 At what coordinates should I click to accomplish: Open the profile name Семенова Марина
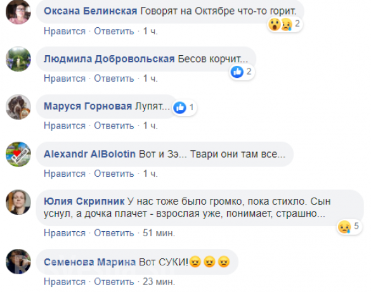tap(90, 262)
